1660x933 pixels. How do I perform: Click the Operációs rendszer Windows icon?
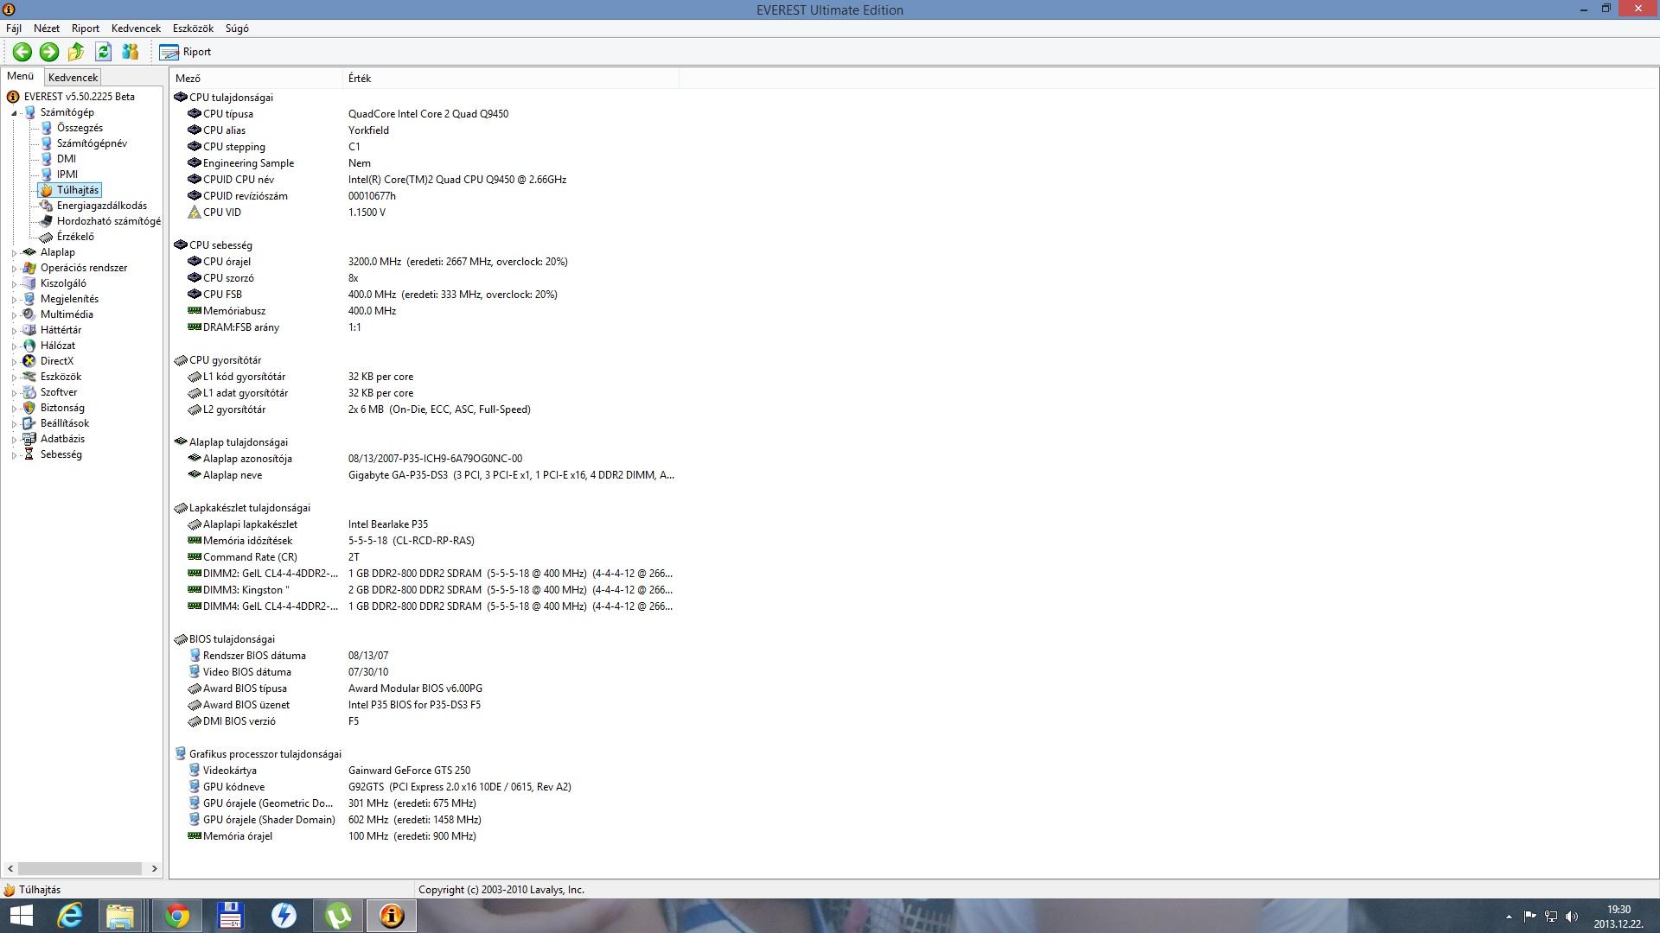[x=29, y=268]
